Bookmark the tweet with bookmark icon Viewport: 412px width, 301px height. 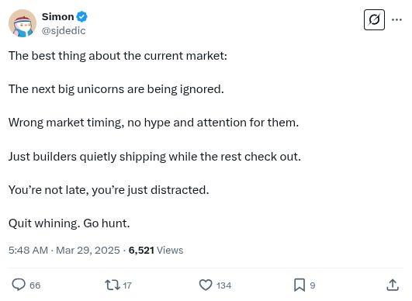pos(299,285)
